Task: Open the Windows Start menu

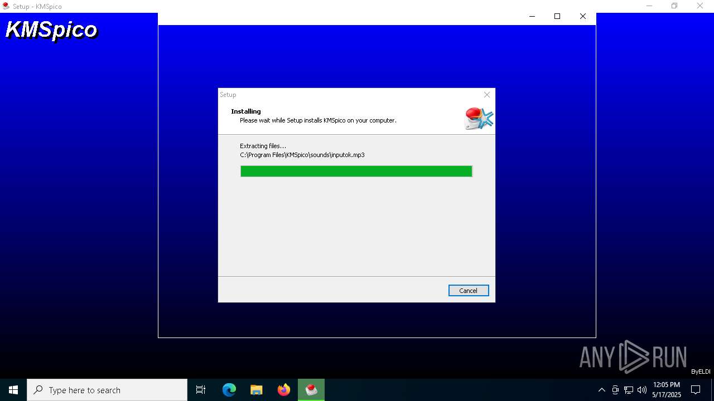Action: pyautogui.click(x=13, y=390)
